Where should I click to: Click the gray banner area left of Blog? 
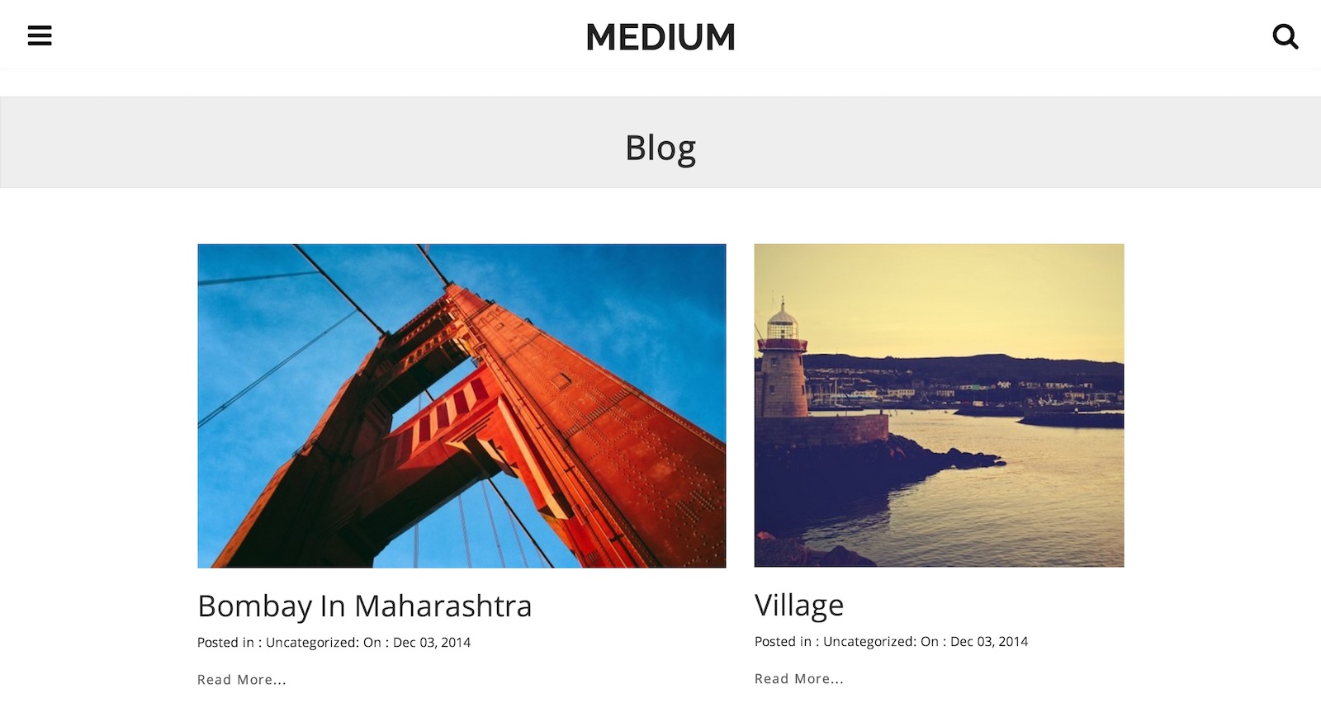312,143
